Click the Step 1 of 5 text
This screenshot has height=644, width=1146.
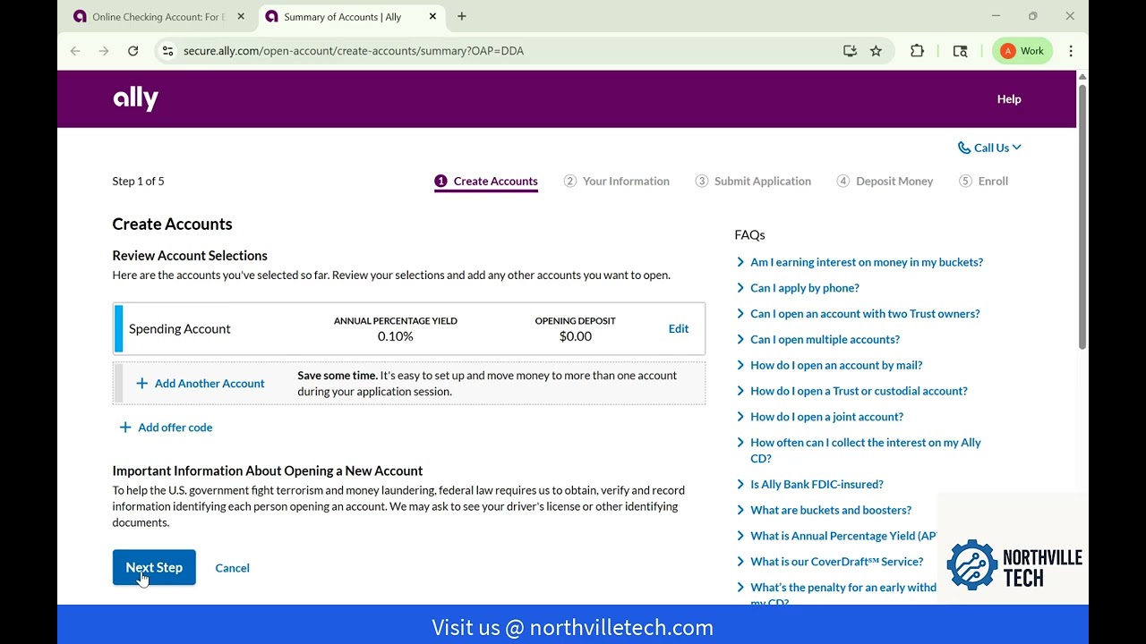coord(138,182)
